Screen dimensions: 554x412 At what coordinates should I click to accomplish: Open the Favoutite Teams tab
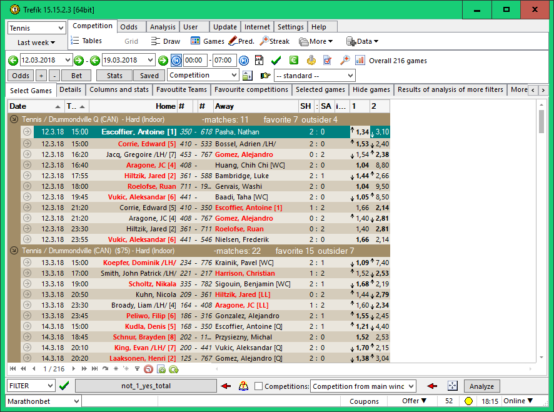(x=182, y=90)
